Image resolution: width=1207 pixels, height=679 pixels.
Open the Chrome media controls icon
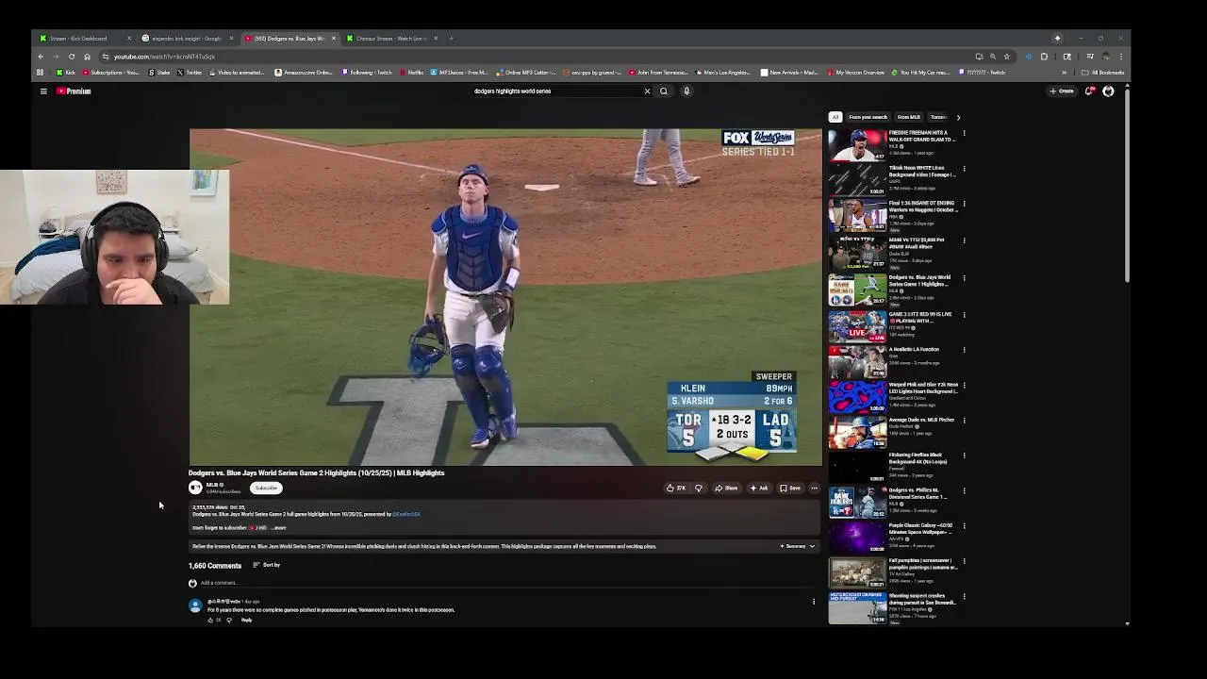pyautogui.click(x=1089, y=57)
